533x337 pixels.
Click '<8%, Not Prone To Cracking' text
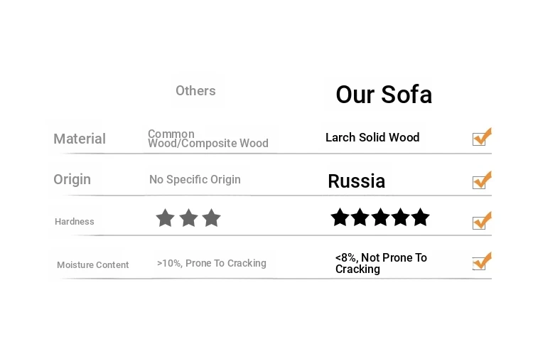pyautogui.click(x=380, y=263)
